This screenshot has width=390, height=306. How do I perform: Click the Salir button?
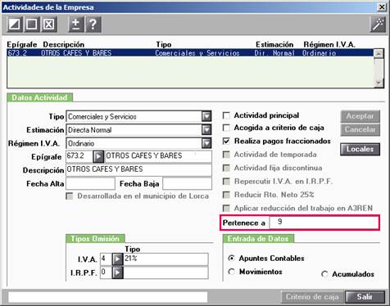tap(365, 297)
